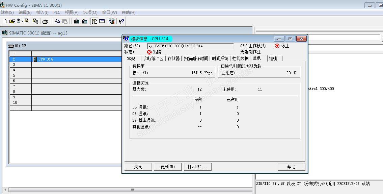This screenshot has width=383, height=194.
Task: Switch to the 诊断缓冲区 tab
Action: 153,58
